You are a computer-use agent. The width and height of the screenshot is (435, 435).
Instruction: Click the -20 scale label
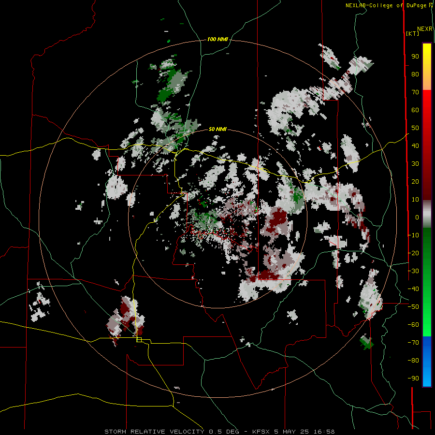click(413, 253)
